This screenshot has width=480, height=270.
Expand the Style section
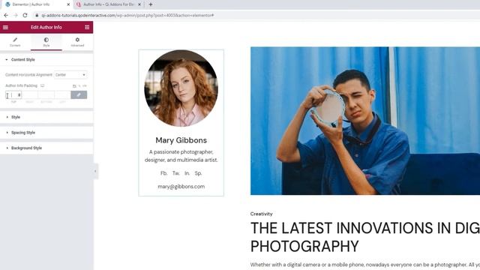click(x=46, y=117)
